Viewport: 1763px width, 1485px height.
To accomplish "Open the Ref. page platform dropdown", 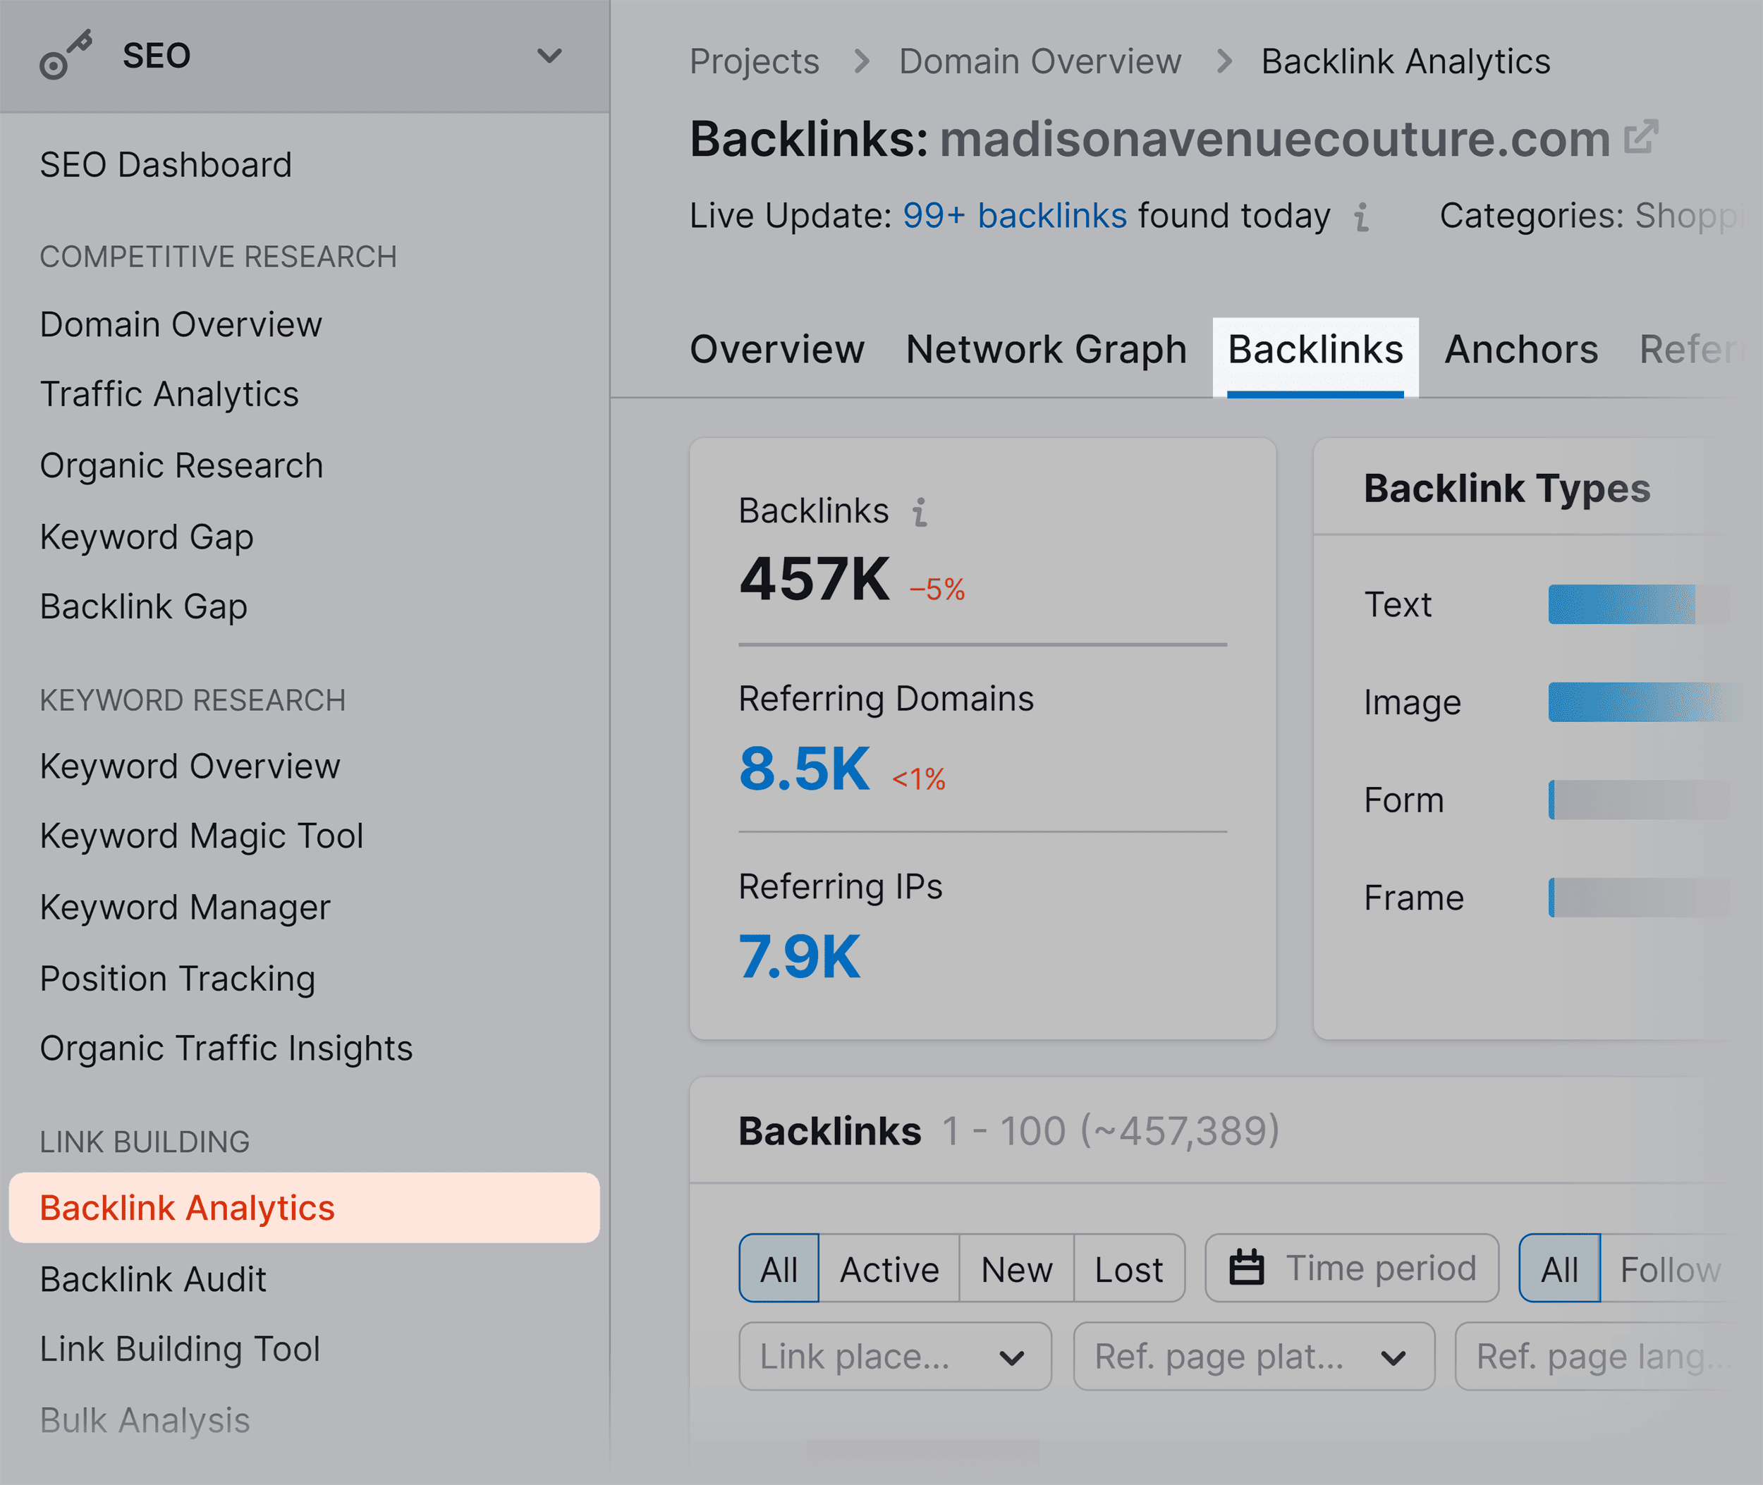I will [1254, 1356].
